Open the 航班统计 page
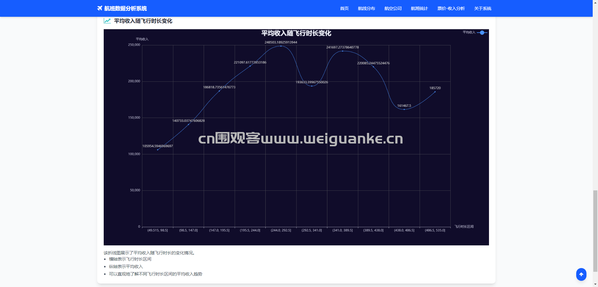Screen dimensions: 598x287 (419, 8)
